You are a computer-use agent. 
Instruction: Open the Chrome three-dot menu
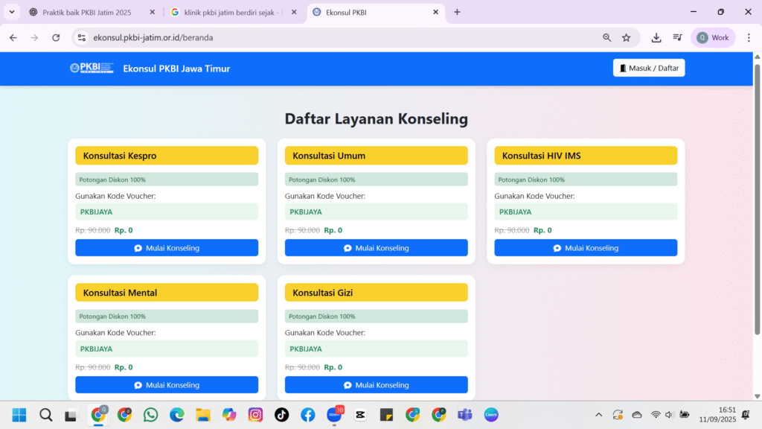(748, 37)
